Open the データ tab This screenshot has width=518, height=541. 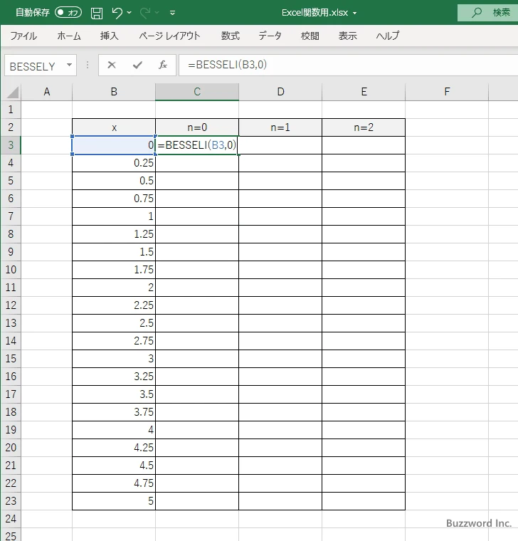point(270,36)
